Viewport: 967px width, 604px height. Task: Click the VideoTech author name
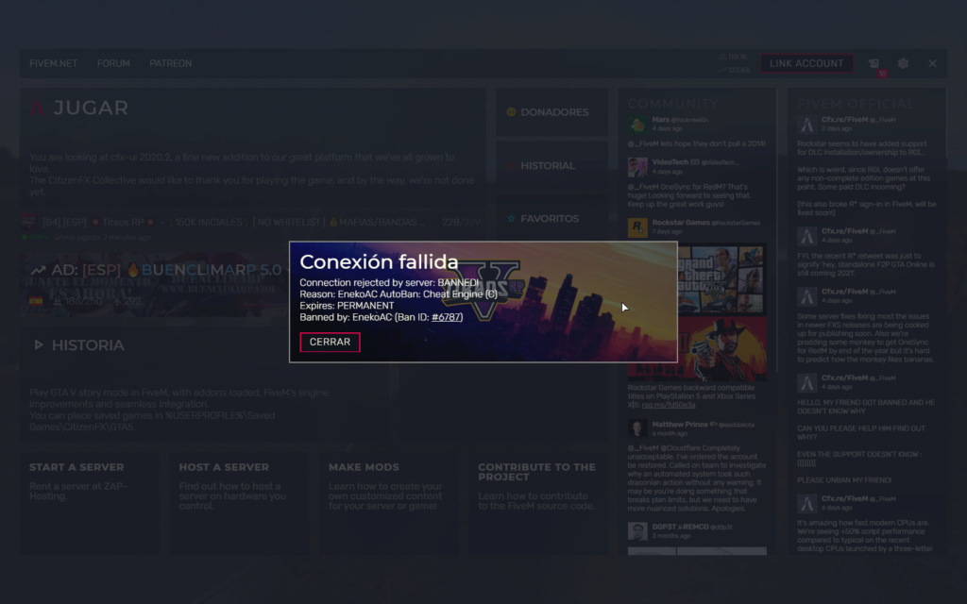670,162
